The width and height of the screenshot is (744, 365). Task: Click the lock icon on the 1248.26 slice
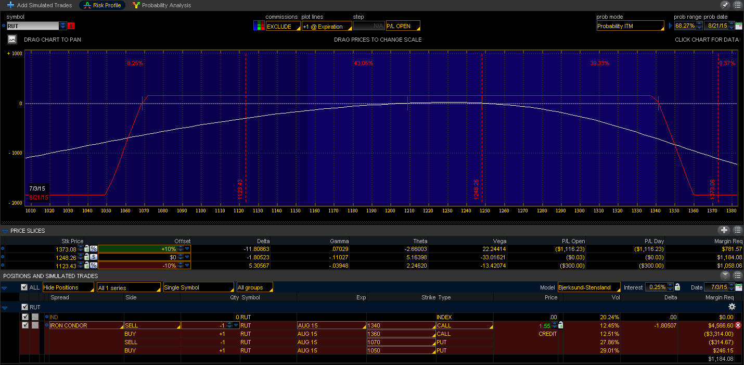(x=86, y=257)
